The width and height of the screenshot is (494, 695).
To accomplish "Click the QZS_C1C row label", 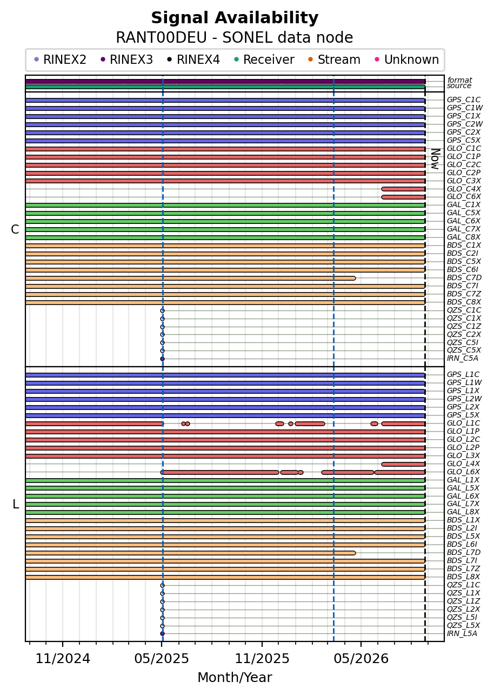I will pos(463,310).
